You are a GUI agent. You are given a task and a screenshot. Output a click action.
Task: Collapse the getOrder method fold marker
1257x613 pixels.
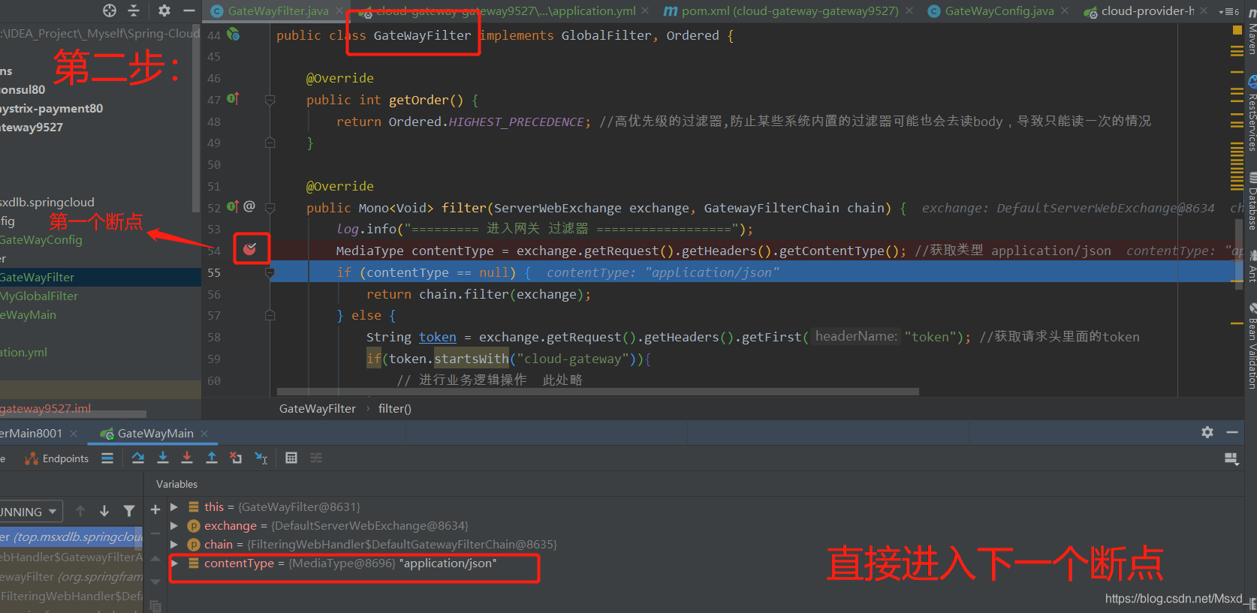coord(270,100)
